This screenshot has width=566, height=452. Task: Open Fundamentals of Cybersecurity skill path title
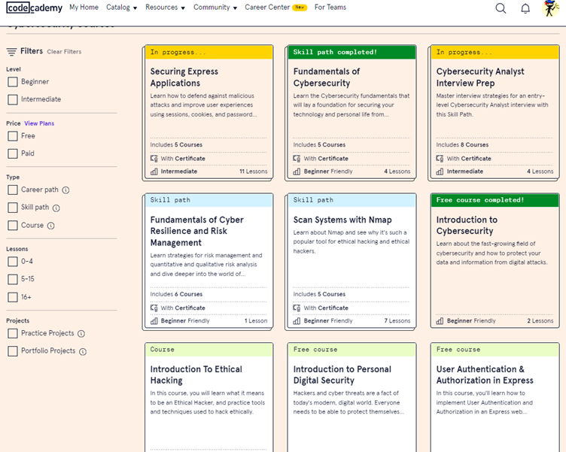[327, 77]
